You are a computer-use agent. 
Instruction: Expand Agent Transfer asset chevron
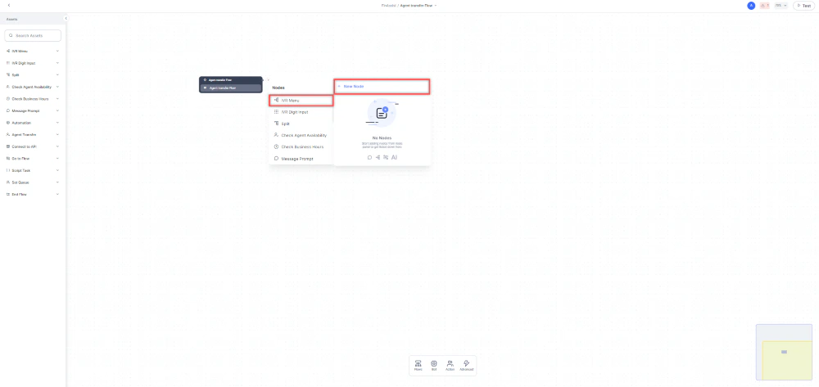click(57, 134)
